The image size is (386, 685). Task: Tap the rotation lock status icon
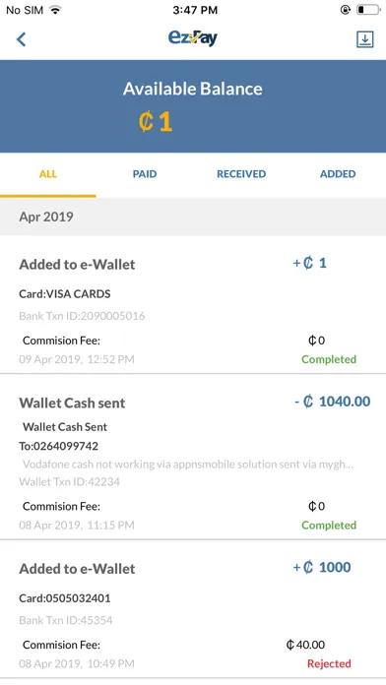pos(346,10)
